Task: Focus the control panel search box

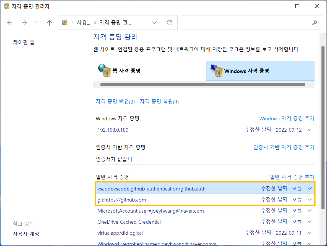Action: point(252,22)
